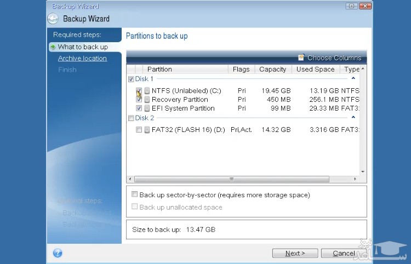Sort by the Capacity column header
411x264 pixels.
(272, 70)
